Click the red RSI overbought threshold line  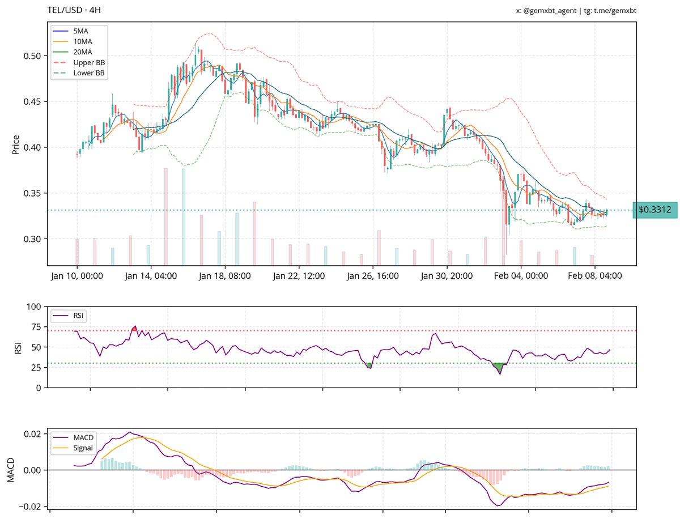click(x=340, y=329)
